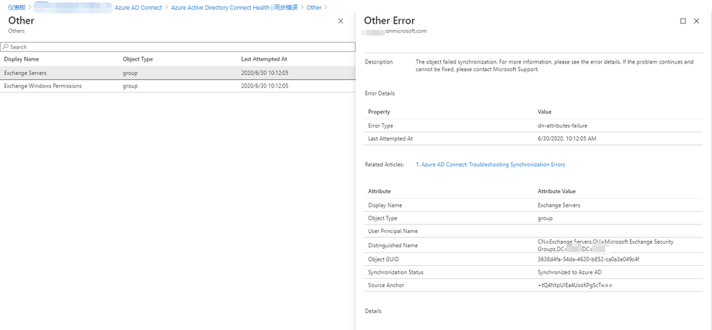Viewport: 712px width, 330px height.
Task: Click the 6/30/2020, 10:12:05 AM value
Action: coord(567,138)
